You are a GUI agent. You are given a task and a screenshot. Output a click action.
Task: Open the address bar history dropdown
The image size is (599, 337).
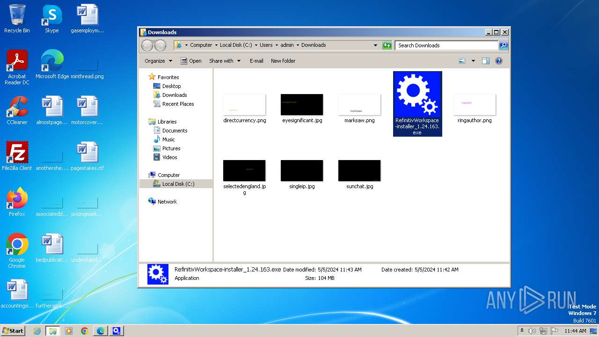coord(375,45)
